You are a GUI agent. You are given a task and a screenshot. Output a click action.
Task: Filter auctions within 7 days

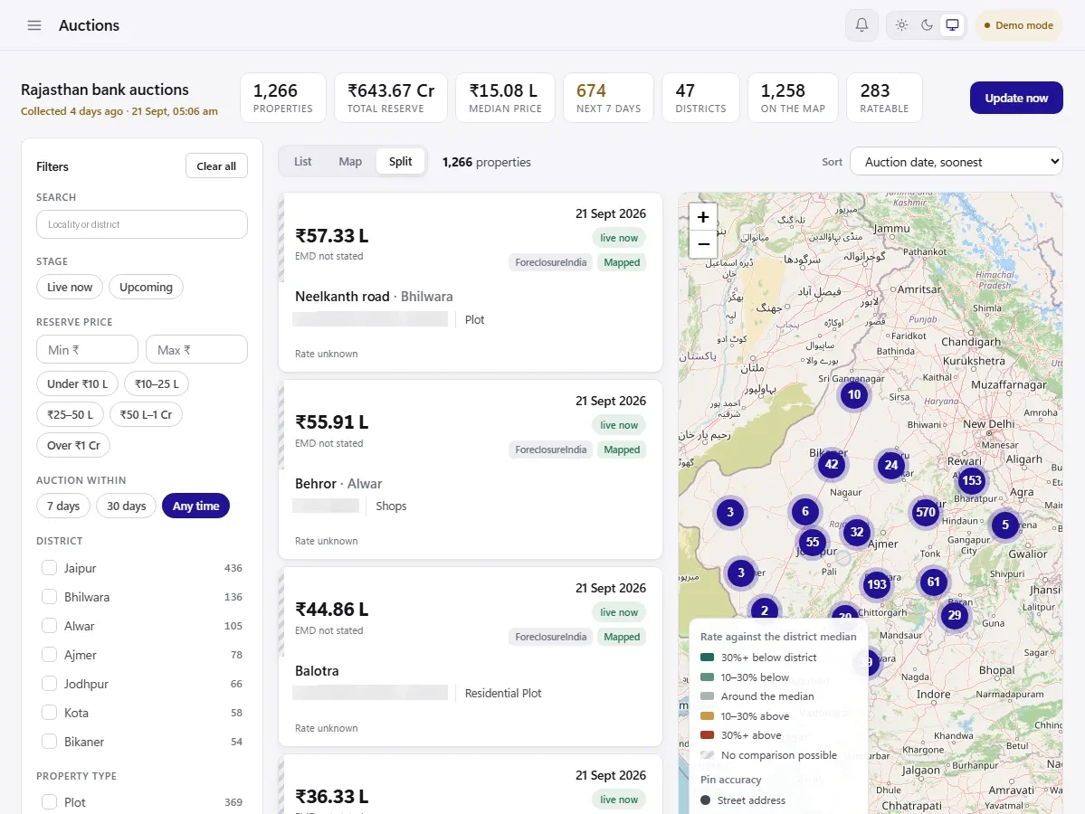[x=63, y=506]
